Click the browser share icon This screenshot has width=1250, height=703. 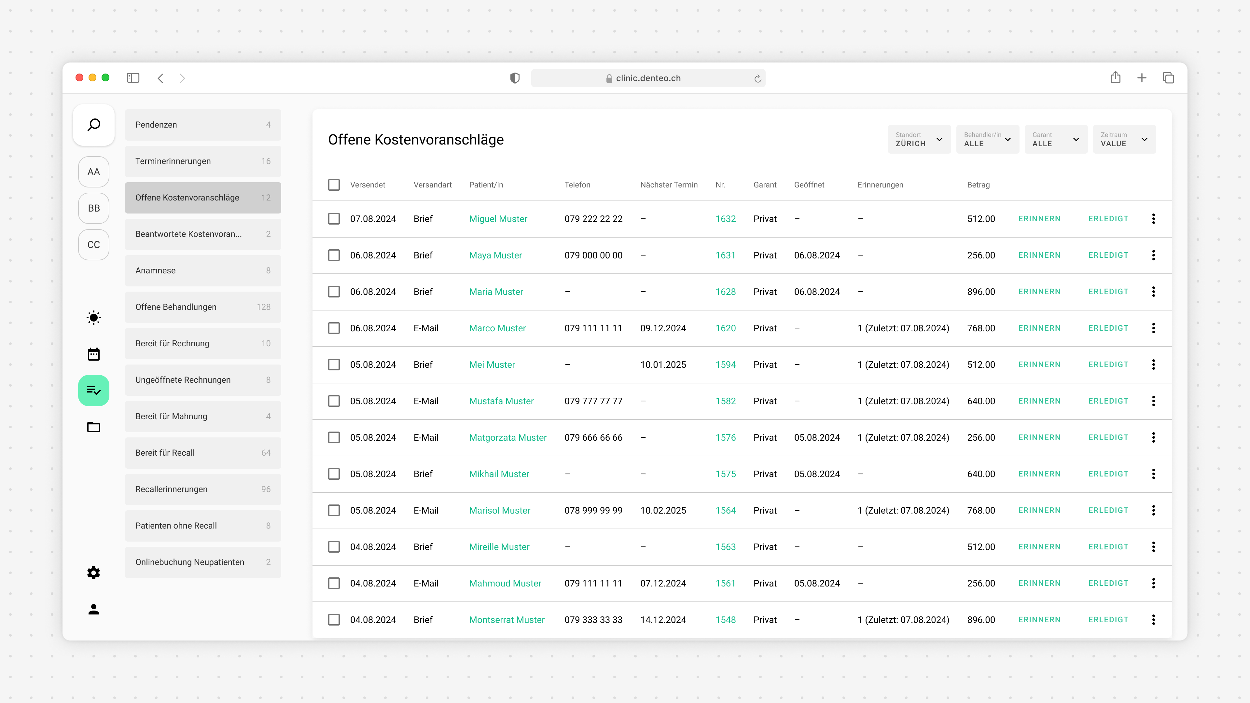(1115, 78)
